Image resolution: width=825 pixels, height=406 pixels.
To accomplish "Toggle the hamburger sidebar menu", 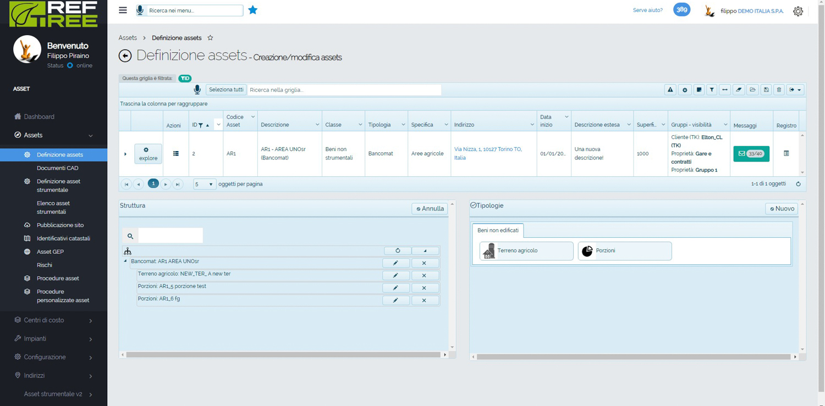I will (123, 10).
